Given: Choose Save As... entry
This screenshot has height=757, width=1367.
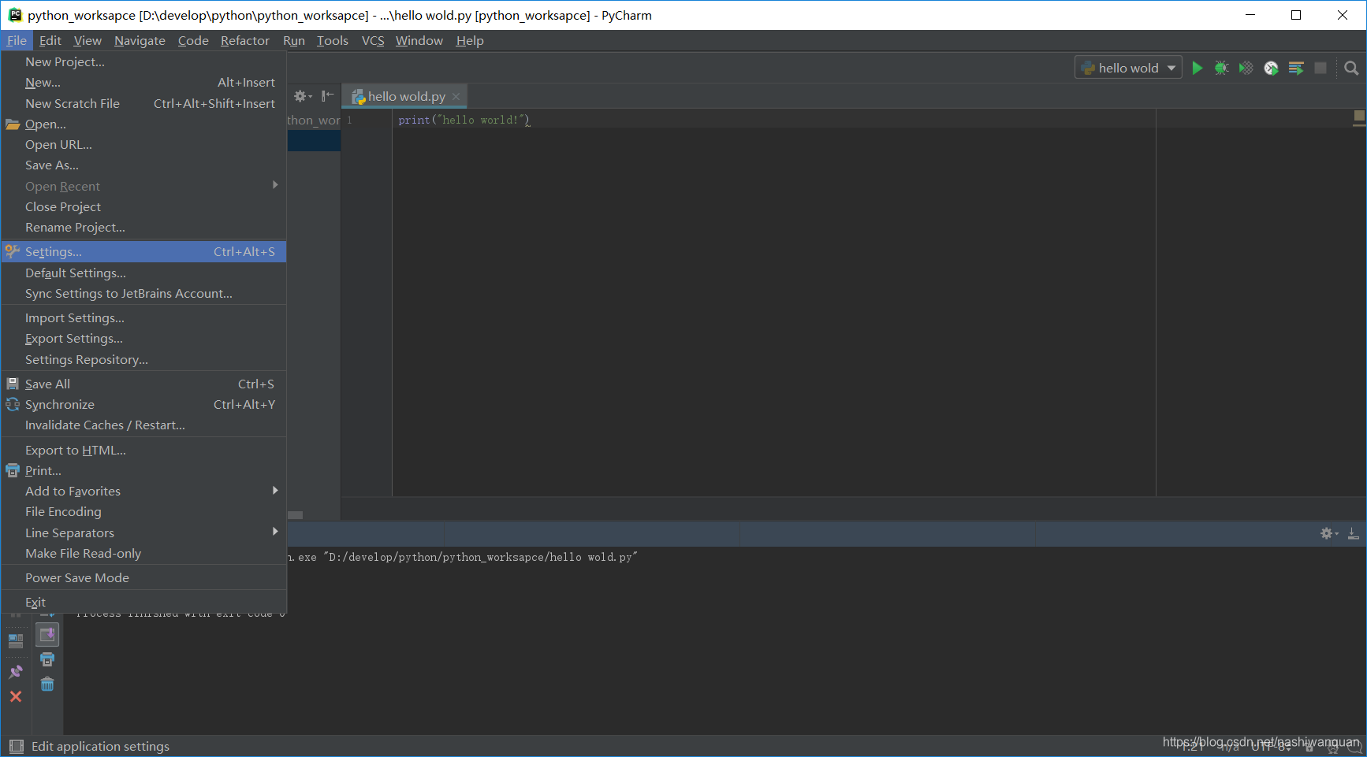Looking at the screenshot, I should [x=143, y=165].
